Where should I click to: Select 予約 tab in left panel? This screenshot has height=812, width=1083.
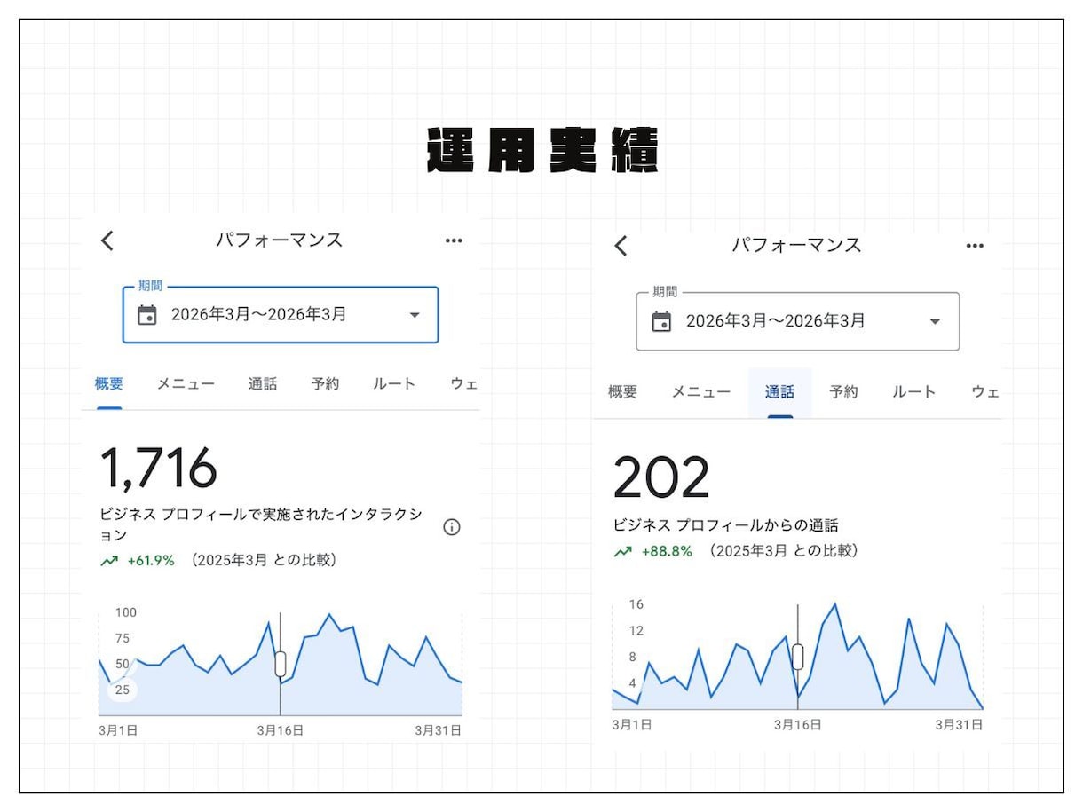(x=325, y=384)
